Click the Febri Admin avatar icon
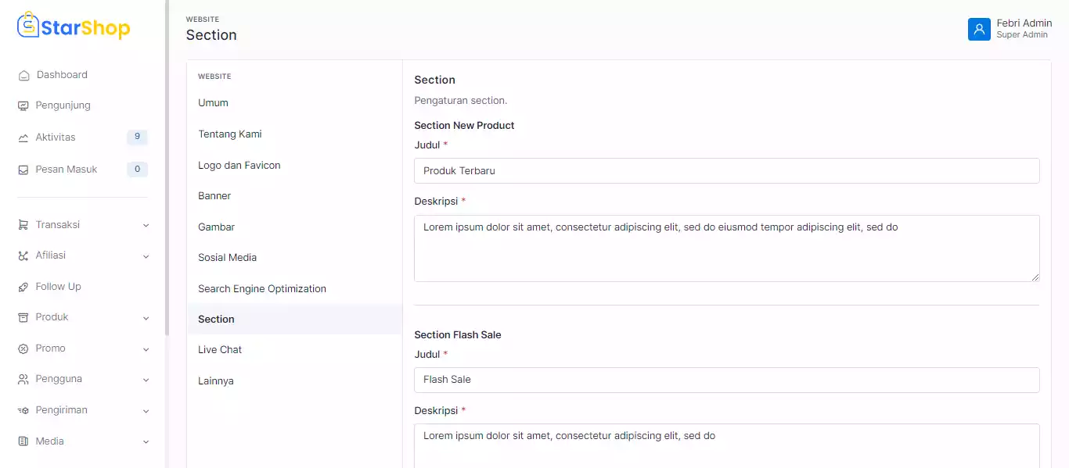This screenshot has width=1069, height=468. point(979,29)
